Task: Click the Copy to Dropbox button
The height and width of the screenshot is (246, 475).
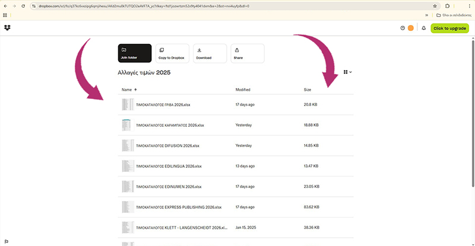Action: pyautogui.click(x=172, y=53)
